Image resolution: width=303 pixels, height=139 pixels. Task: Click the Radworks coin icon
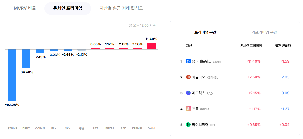(188, 93)
